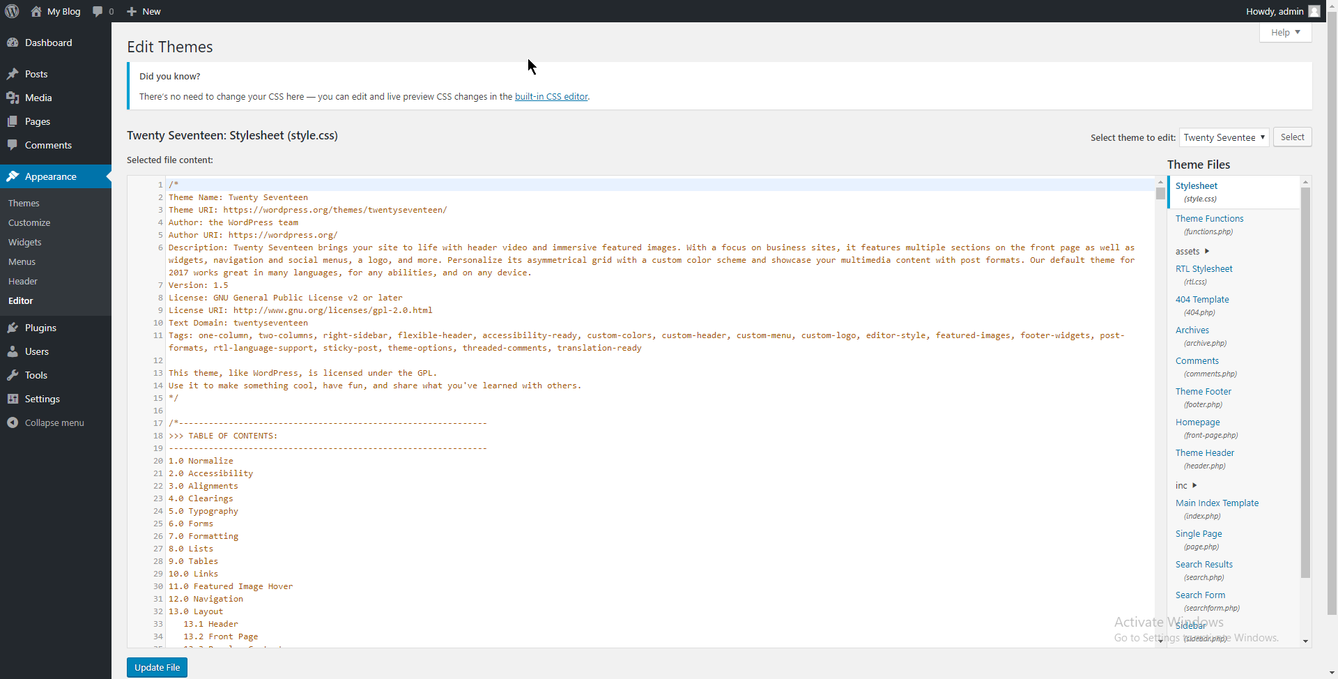1338x679 pixels.
Task: Click the '12.0 Navigation' code line
Action: tap(206, 599)
